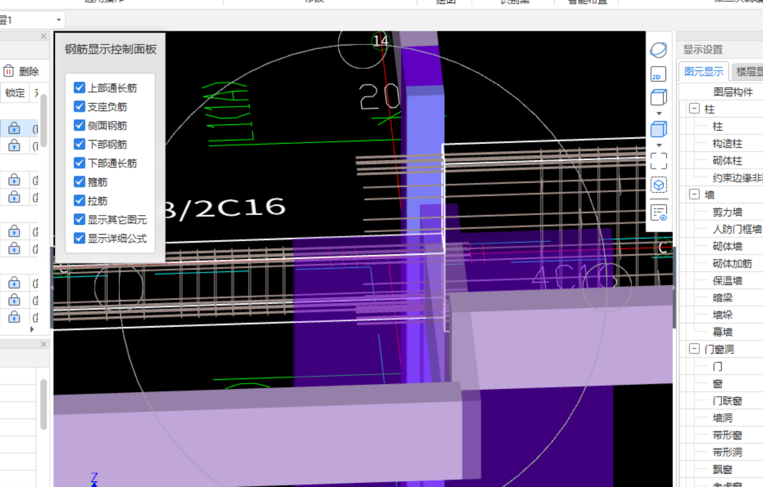Click the small right arrow below the lock list

pos(32,329)
